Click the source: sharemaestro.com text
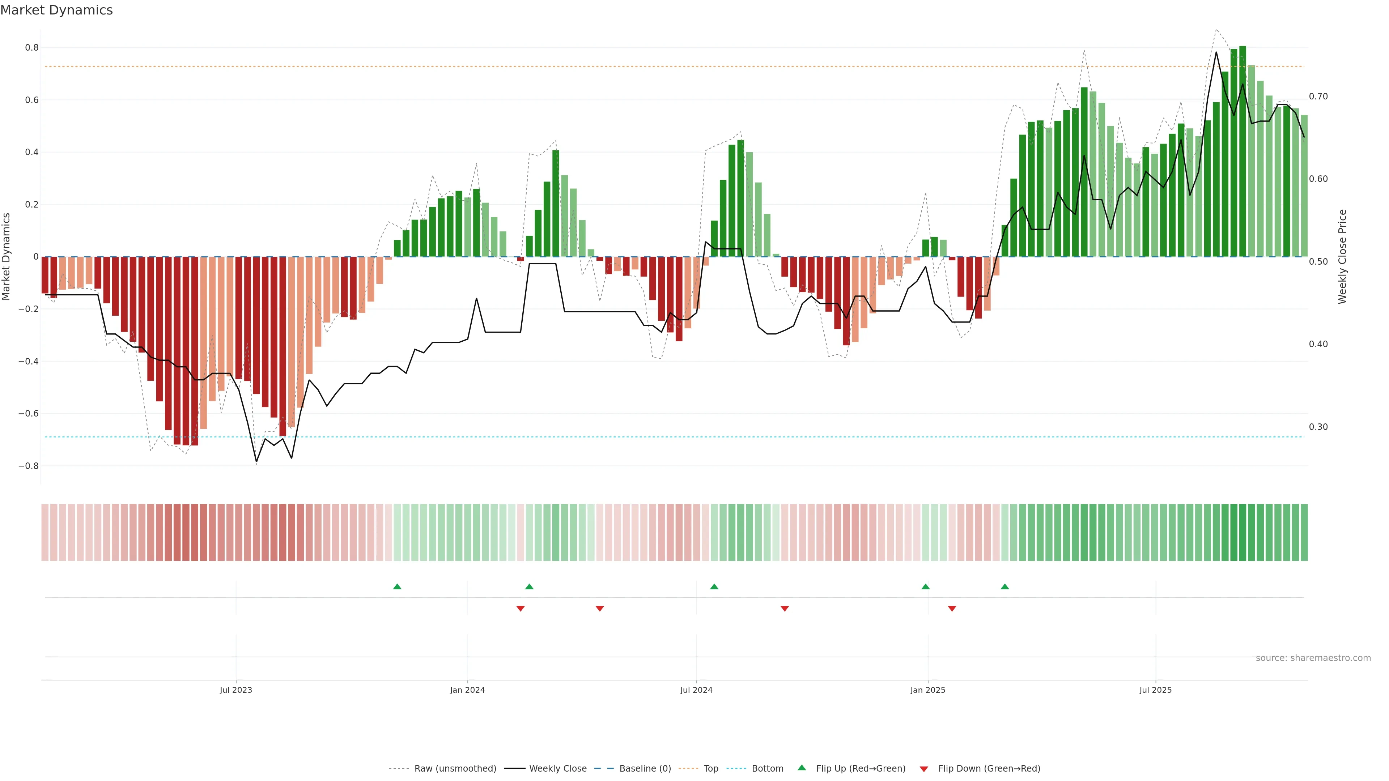Screen dimensions: 1389x781 [1313, 658]
